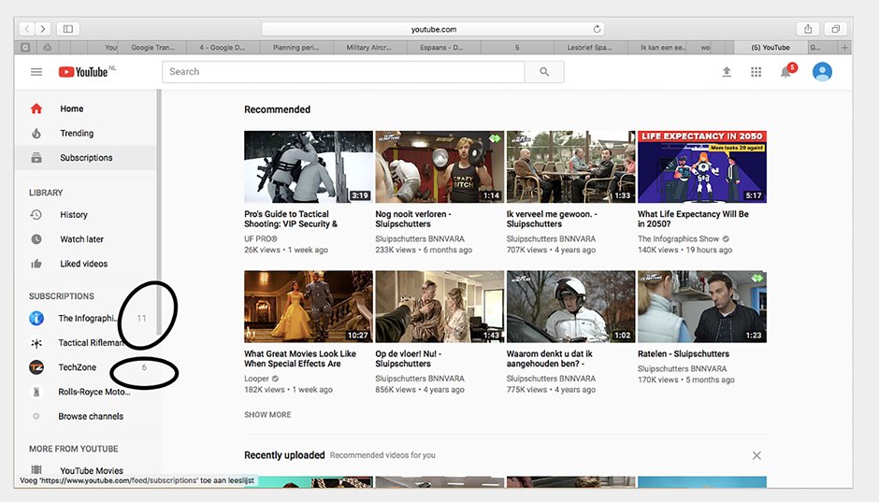This screenshot has height=502, width=879.
Task: Play the Life Expectancy in 2050 thumbnail
Action: 701,166
